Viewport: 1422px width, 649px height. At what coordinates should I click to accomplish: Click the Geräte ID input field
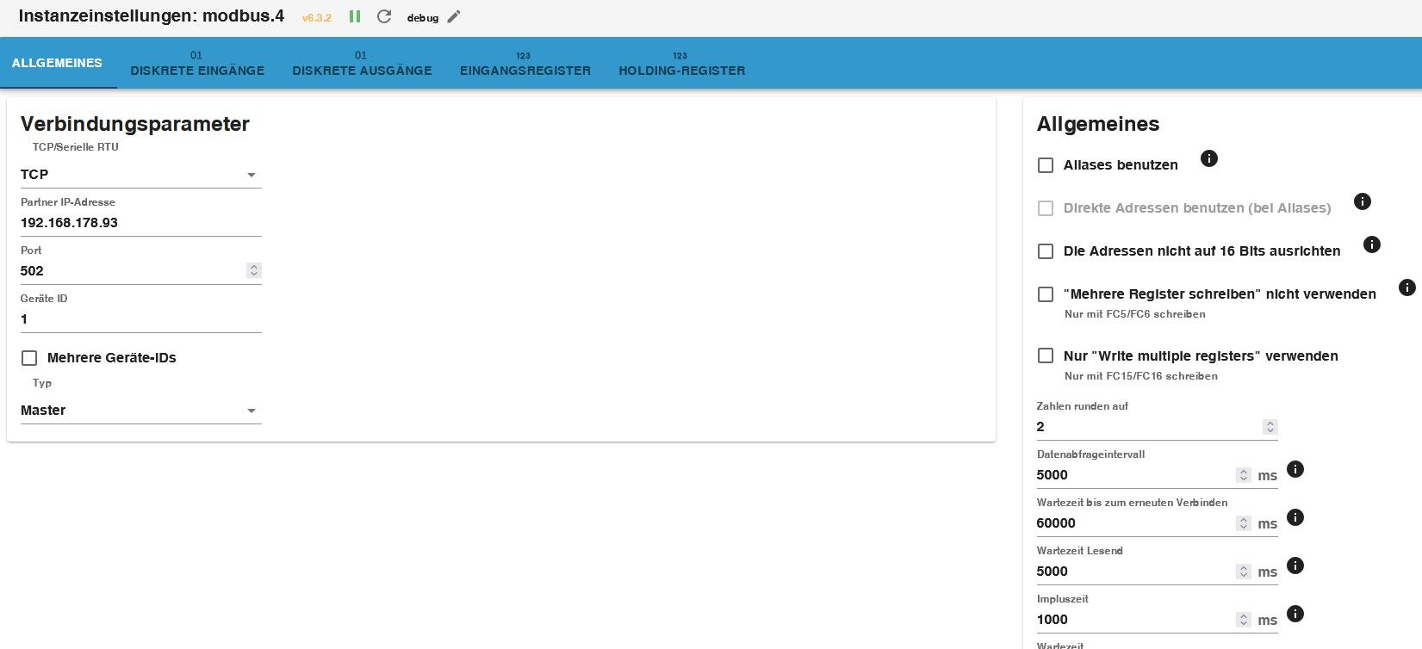(141, 319)
